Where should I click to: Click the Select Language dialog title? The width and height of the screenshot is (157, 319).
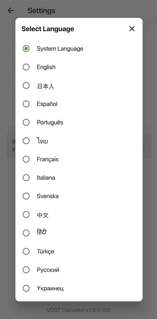pos(48,29)
